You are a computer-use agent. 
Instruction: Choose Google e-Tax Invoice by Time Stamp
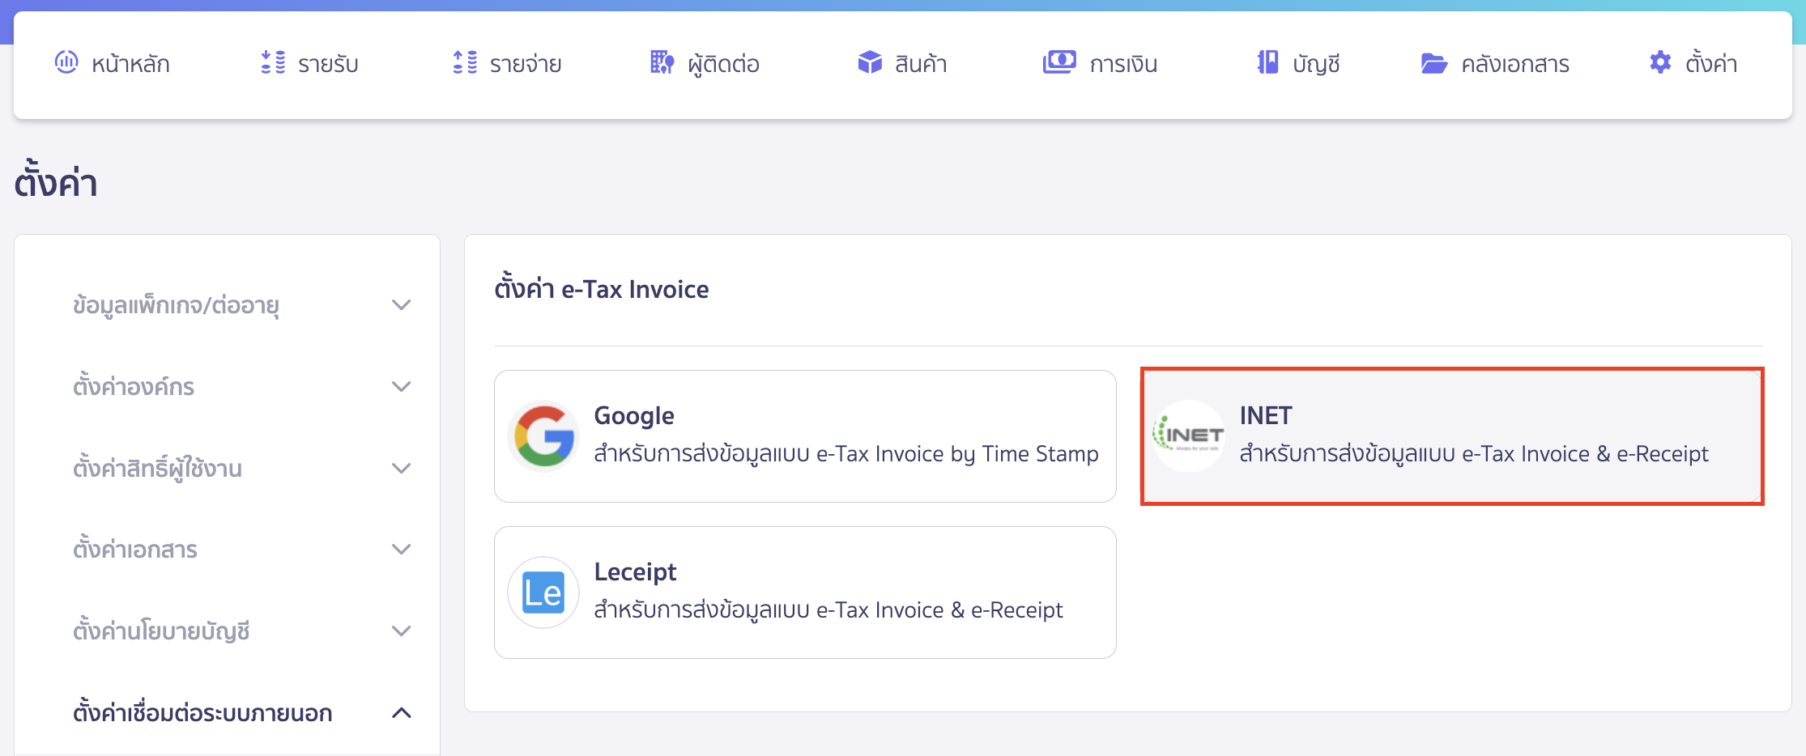(x=805, y=435)
